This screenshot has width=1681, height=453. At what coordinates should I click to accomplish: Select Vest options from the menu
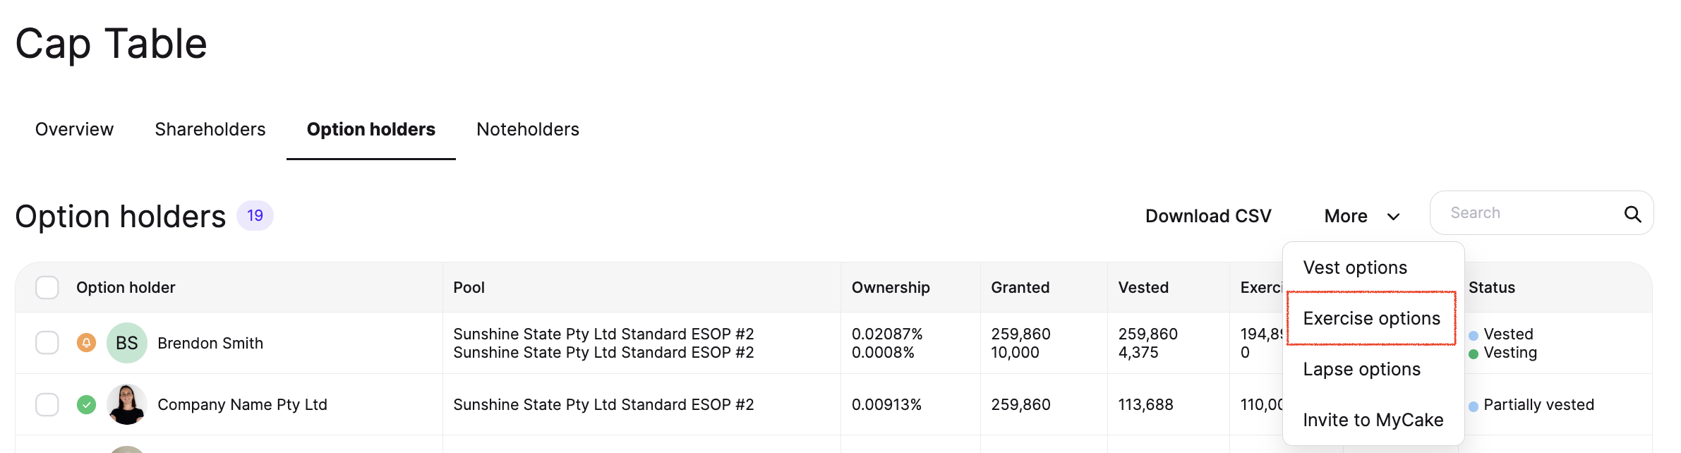pyautogui.click(x=1355, y=267)
